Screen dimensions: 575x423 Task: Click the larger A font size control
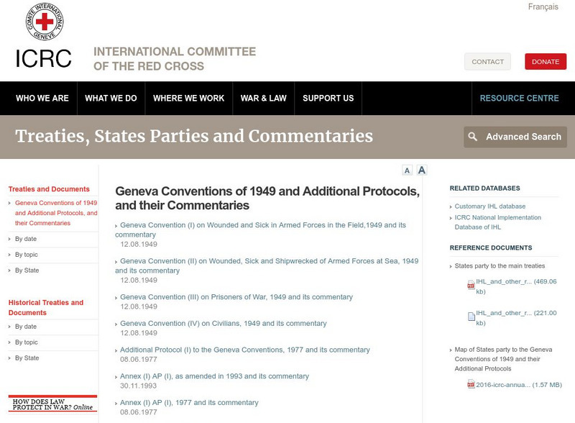(423, 170)
